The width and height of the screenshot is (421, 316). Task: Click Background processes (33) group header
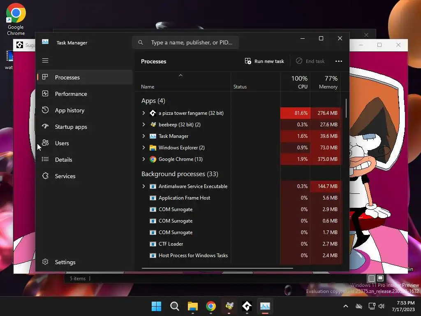tap(180, 174)
